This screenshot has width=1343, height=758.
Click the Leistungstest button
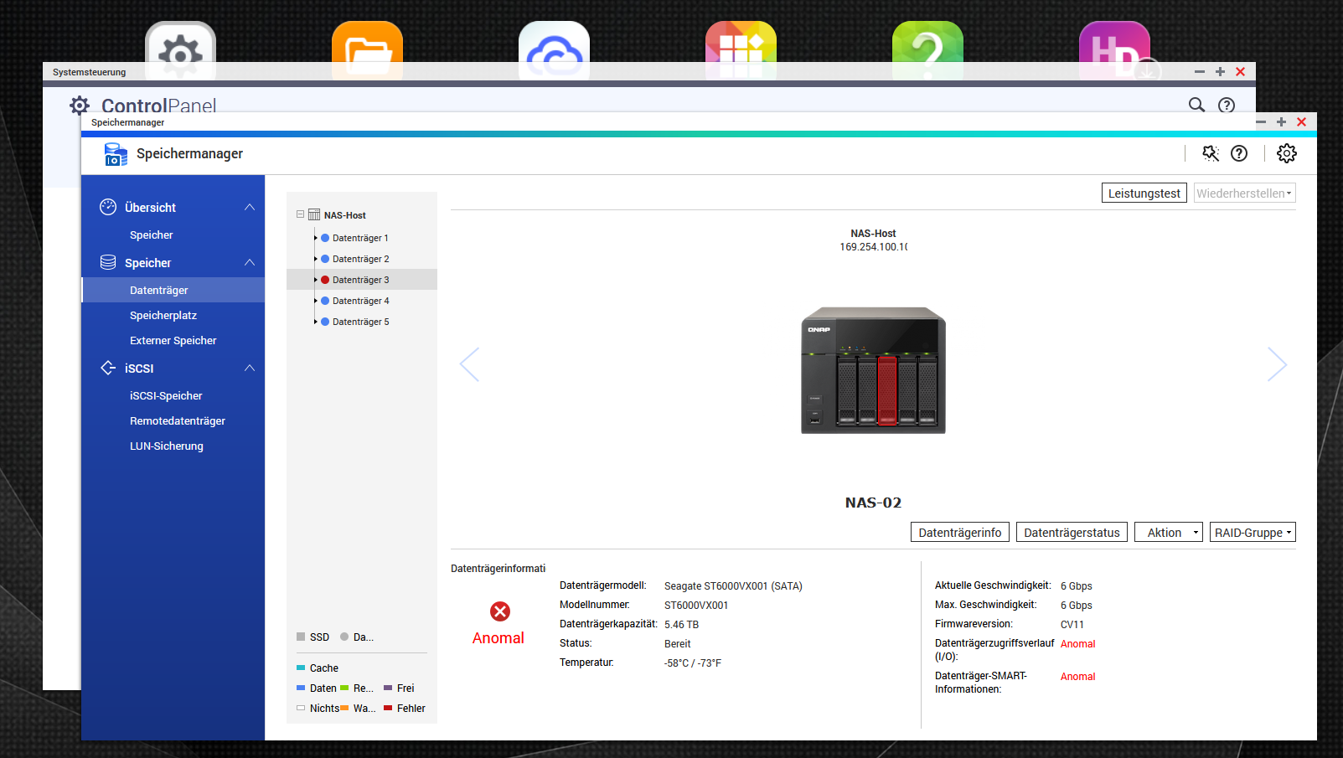tap(1144, 193)
